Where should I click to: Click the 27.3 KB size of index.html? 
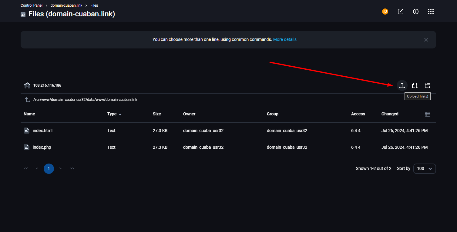160,131
